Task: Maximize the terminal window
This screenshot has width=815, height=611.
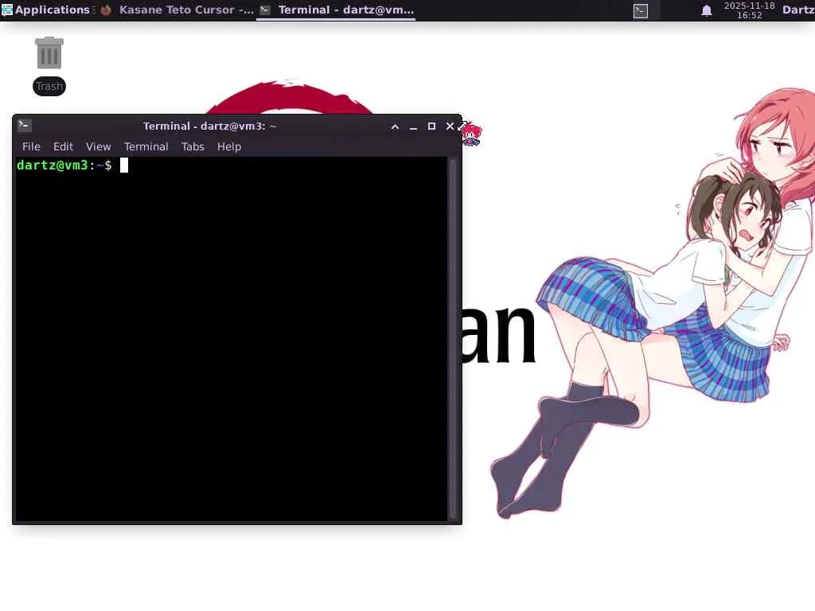Action: tap(431, 126)
